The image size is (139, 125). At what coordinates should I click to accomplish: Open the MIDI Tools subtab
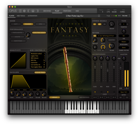coord(21,16)
